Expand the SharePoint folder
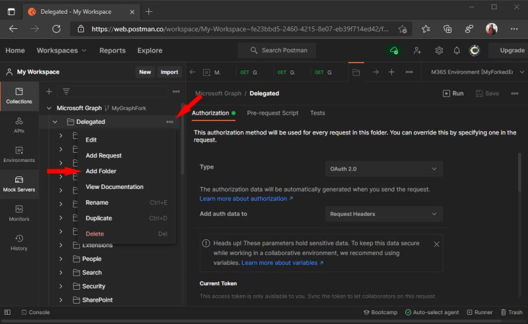528x324 pixels. pyautogui.click(x=61, y=300)
